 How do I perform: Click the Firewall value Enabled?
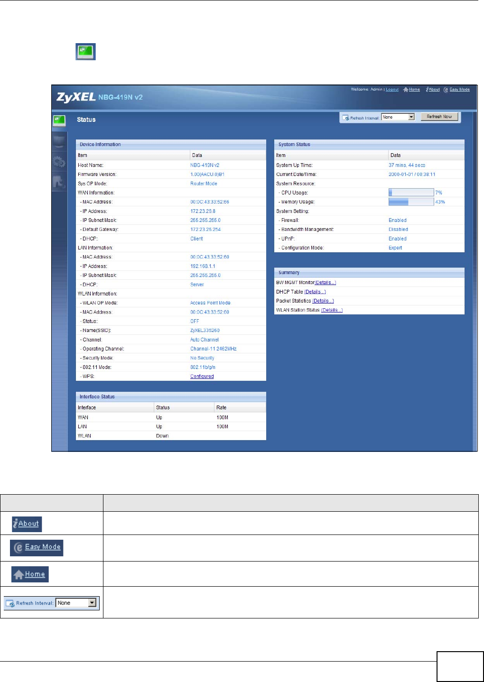click(398, 221)
